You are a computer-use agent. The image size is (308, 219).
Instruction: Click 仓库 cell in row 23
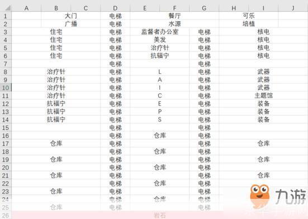(56, 192)
